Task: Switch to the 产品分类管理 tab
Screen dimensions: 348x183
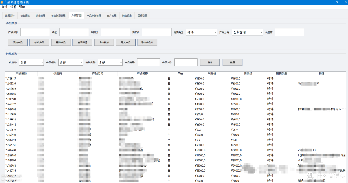Action: pos(94,16)
